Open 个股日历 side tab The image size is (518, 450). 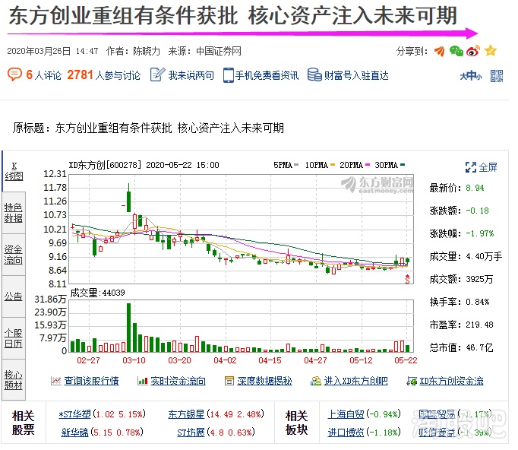pos(13,338)
